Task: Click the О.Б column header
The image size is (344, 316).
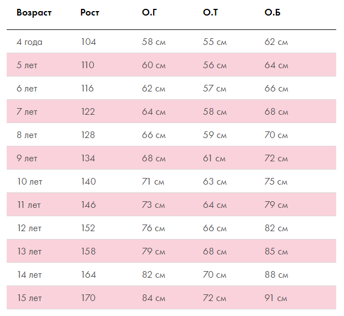Action: pyautogui.click(x=272, y=13)
